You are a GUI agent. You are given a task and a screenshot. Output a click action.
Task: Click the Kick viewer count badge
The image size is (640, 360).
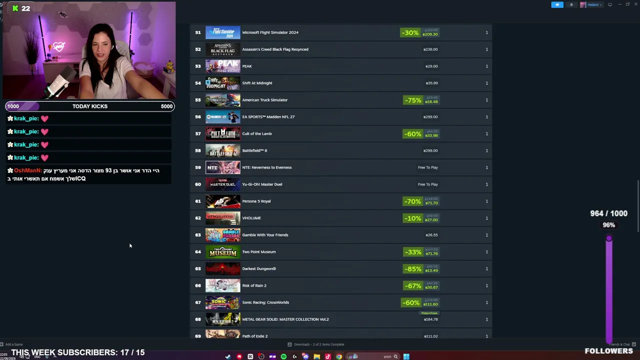[x=21, y=8]
